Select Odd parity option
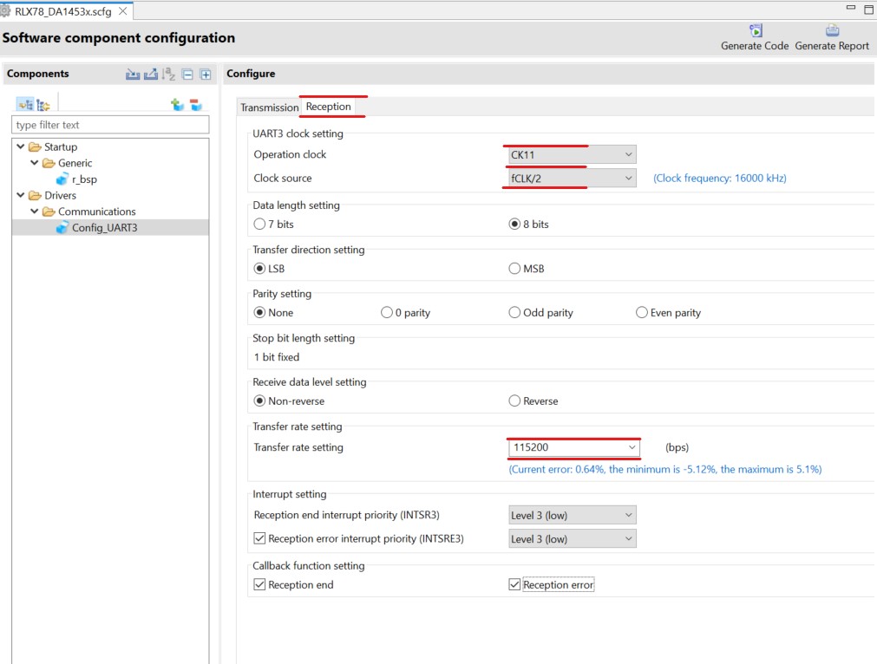Viewport: 877px width, 664px height. pos(514,312)
